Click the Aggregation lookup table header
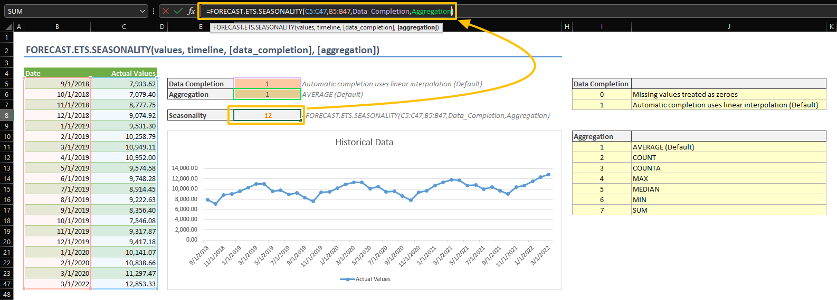Viewport: 837px width, 300px height. pos(602,136)
